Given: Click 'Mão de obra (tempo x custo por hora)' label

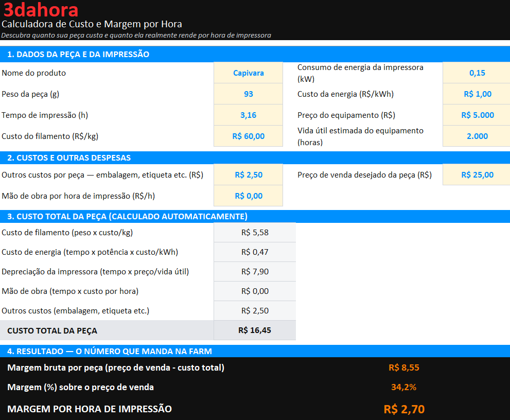Looking at the screenshot, I should 70,291.
